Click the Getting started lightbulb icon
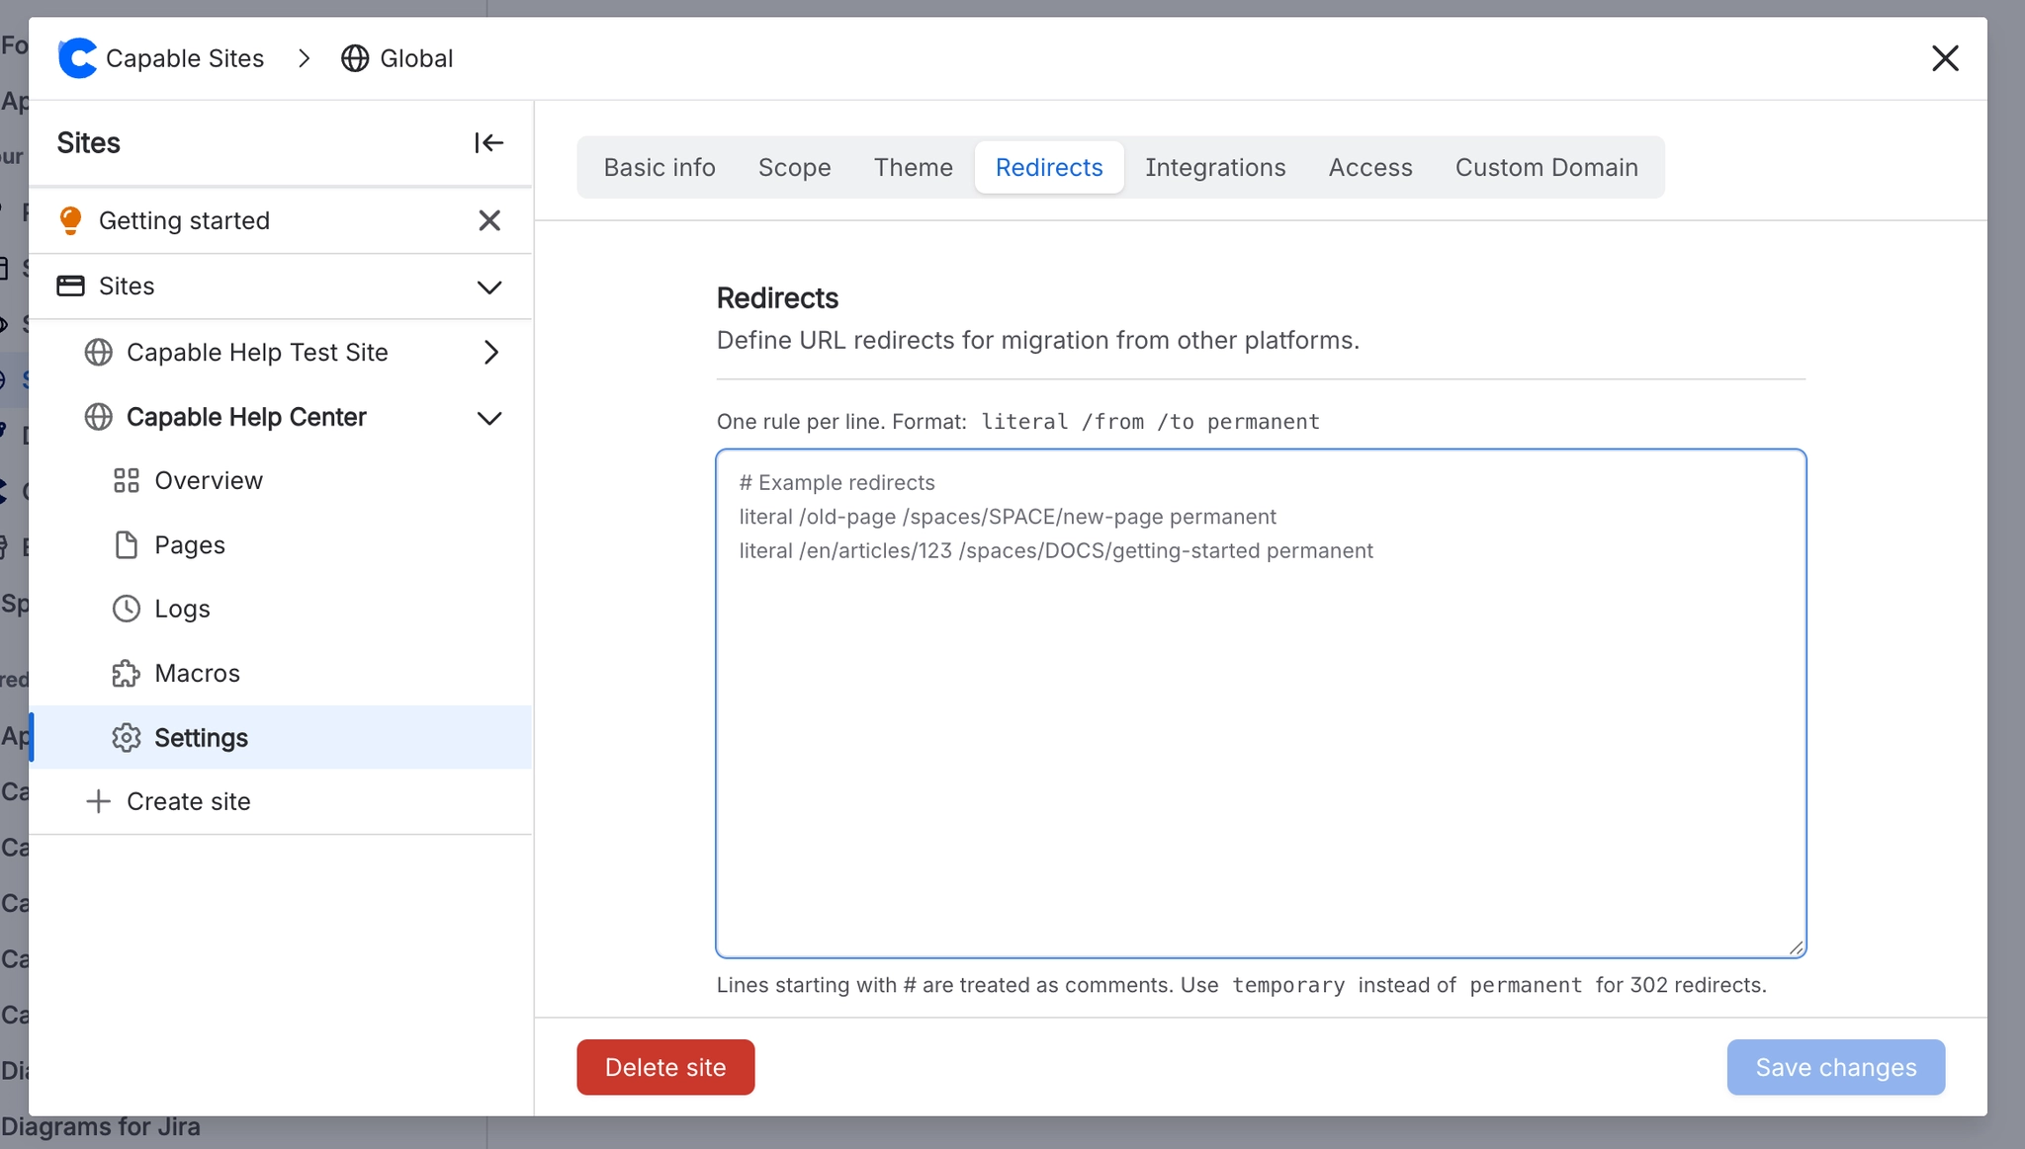This screenshot has height=1149, width=2025. pyautogui.click(x=70, y=220)
